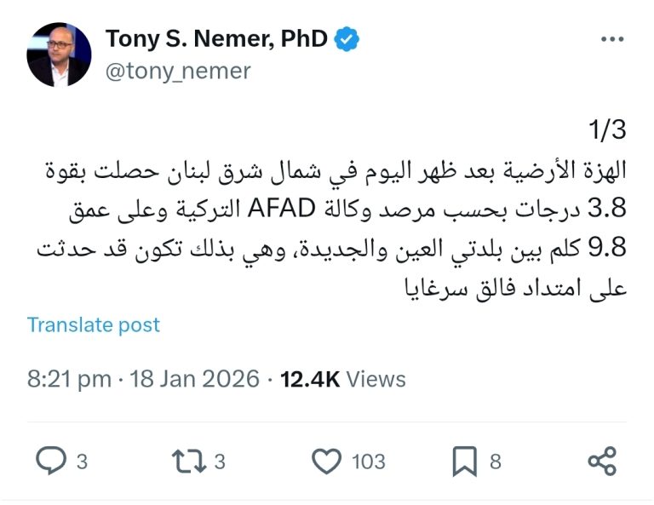
Task: Click the repost count next to arrows
Action: (x=220, y=462)
